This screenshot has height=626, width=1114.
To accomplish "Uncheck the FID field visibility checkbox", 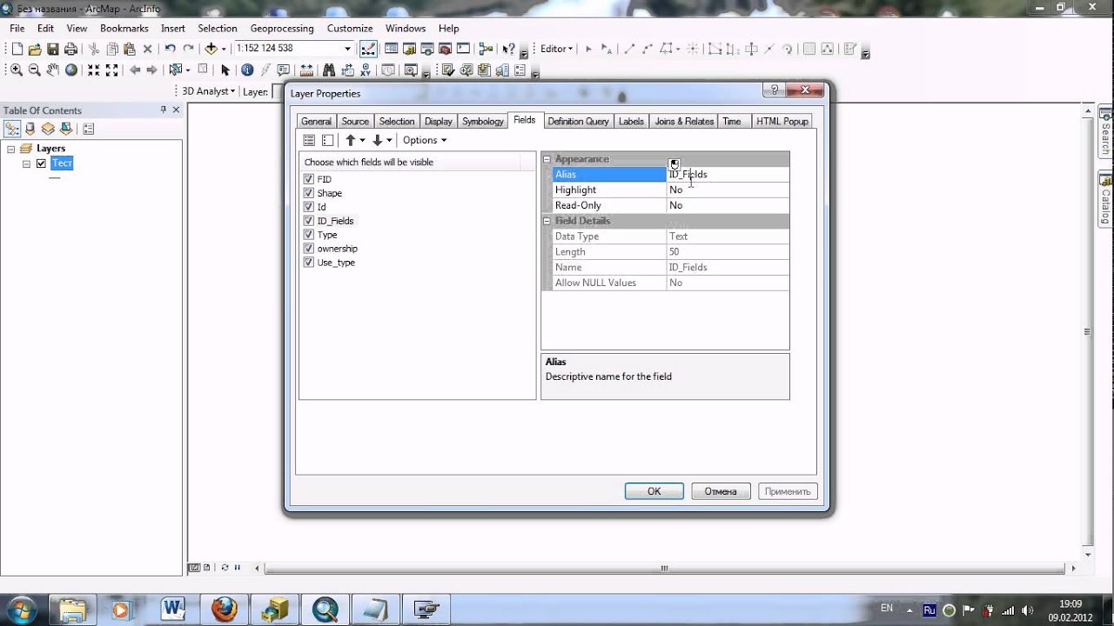I will [x=308, y=179].
